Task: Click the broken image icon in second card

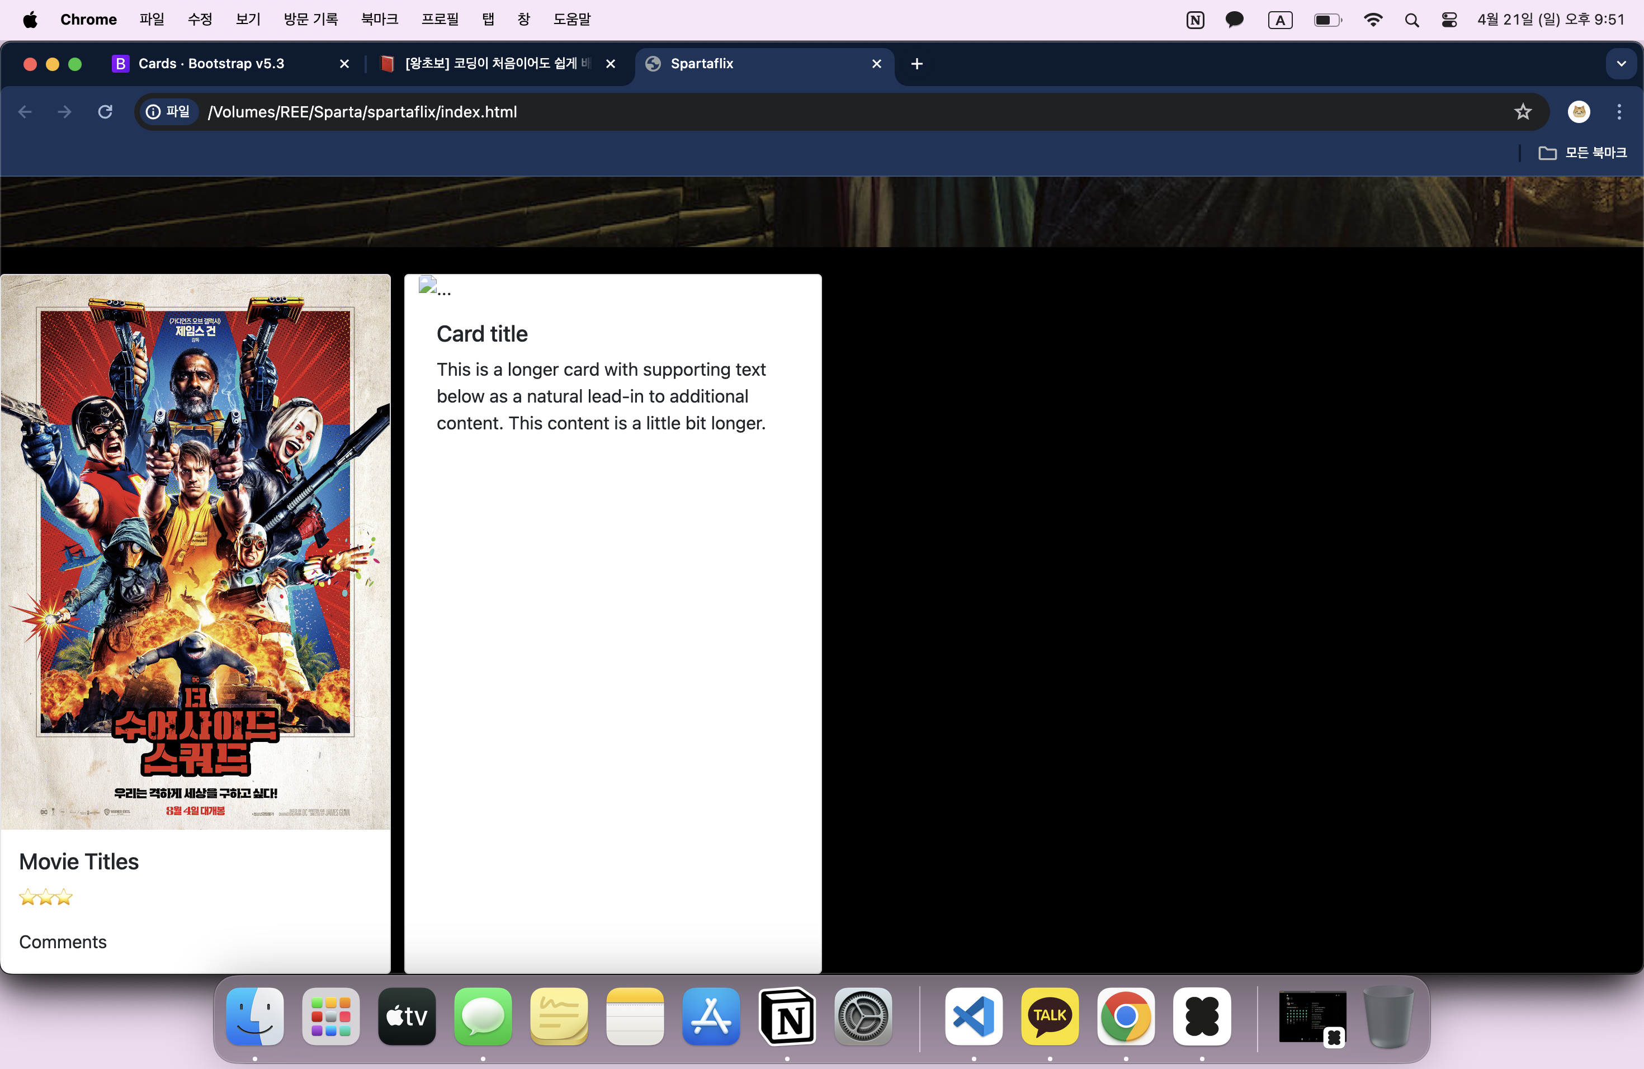Action: pos(428,285)
